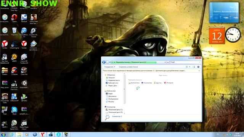
Task: Toggle the preview pane button in Explorer
Action: (x=194, y=67)
